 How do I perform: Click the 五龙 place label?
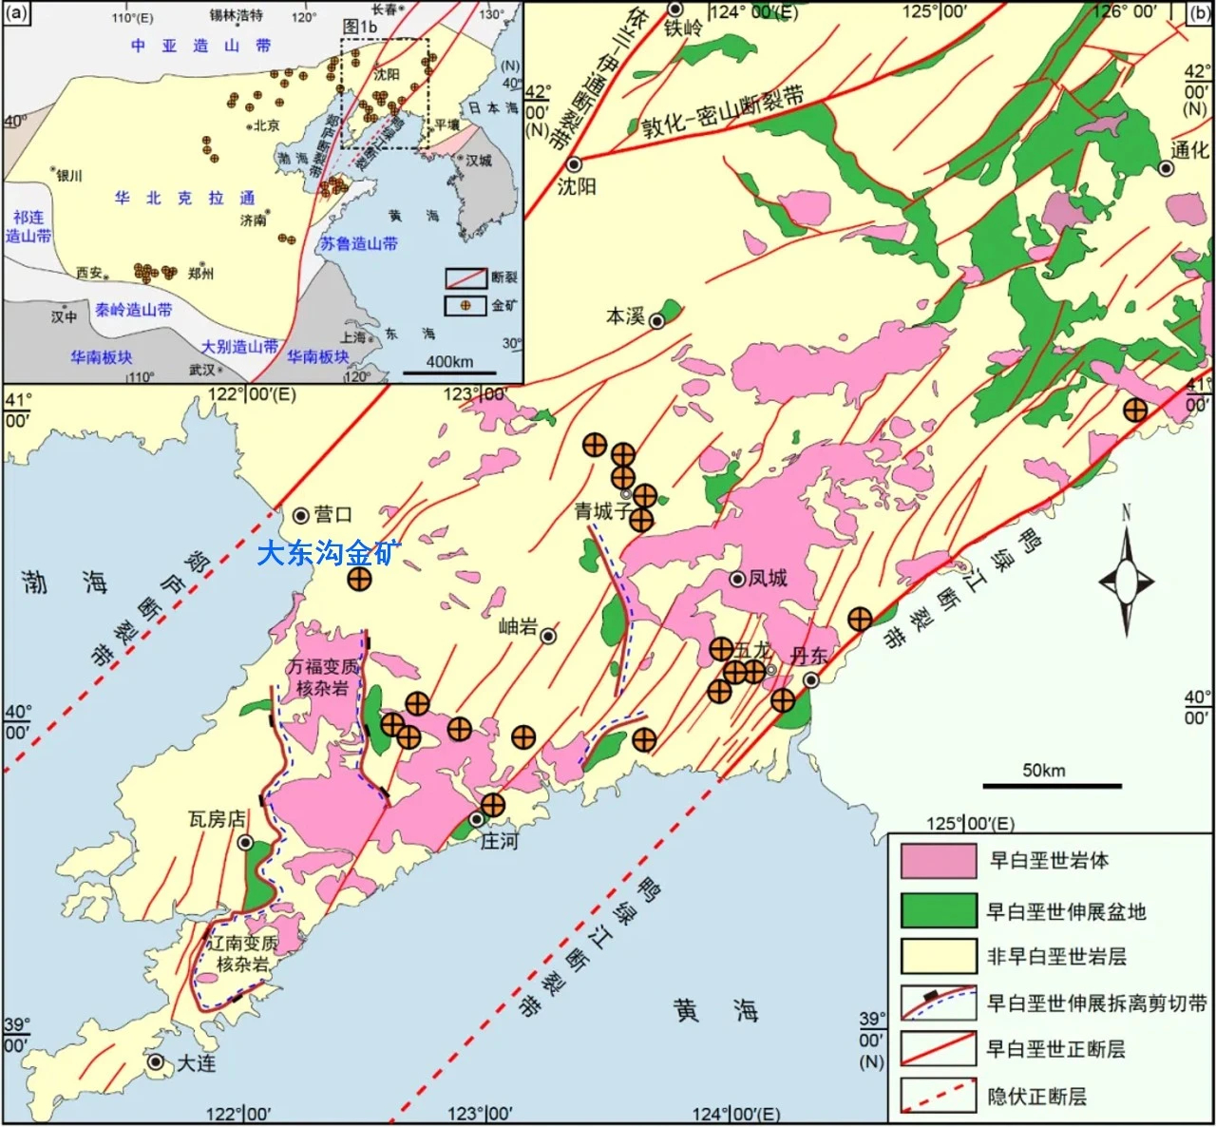(x=752, y=651)
